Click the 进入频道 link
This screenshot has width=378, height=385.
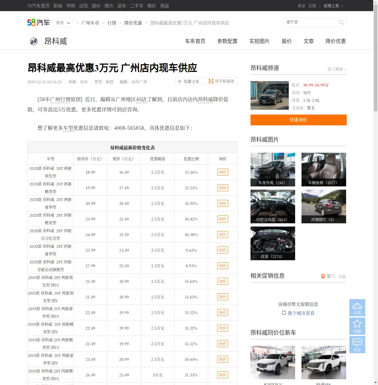[x=337, y=69]
